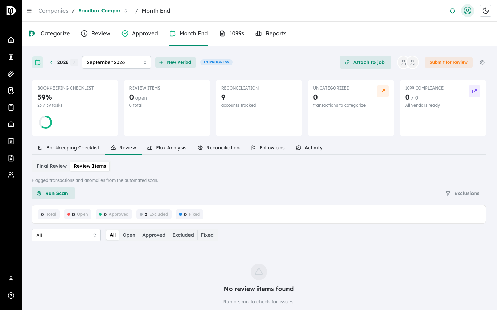Open the 1099s navigation tab

pyautogui.click(x=232, y=33)
